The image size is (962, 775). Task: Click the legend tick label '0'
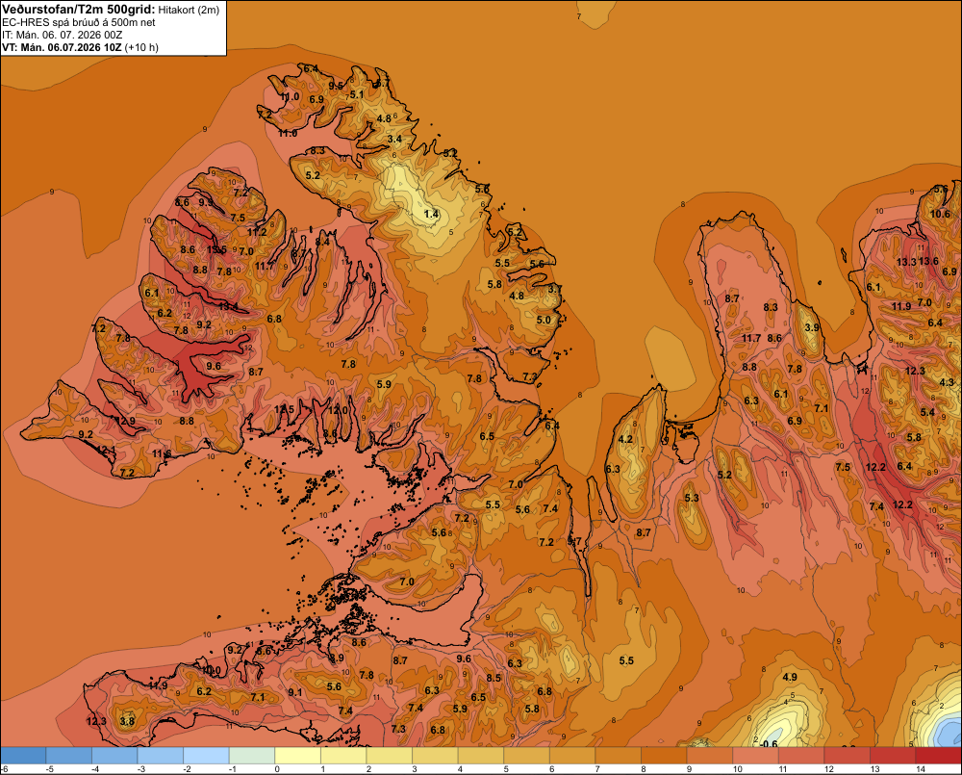tap(277, 769)
